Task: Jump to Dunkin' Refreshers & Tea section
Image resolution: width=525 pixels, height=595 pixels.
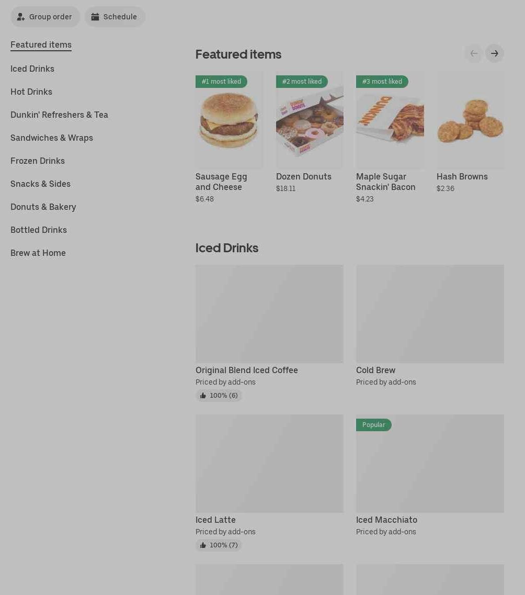Action: (x=59, y=115)
